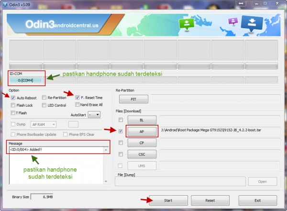Click the UMS button

[142, 166]
